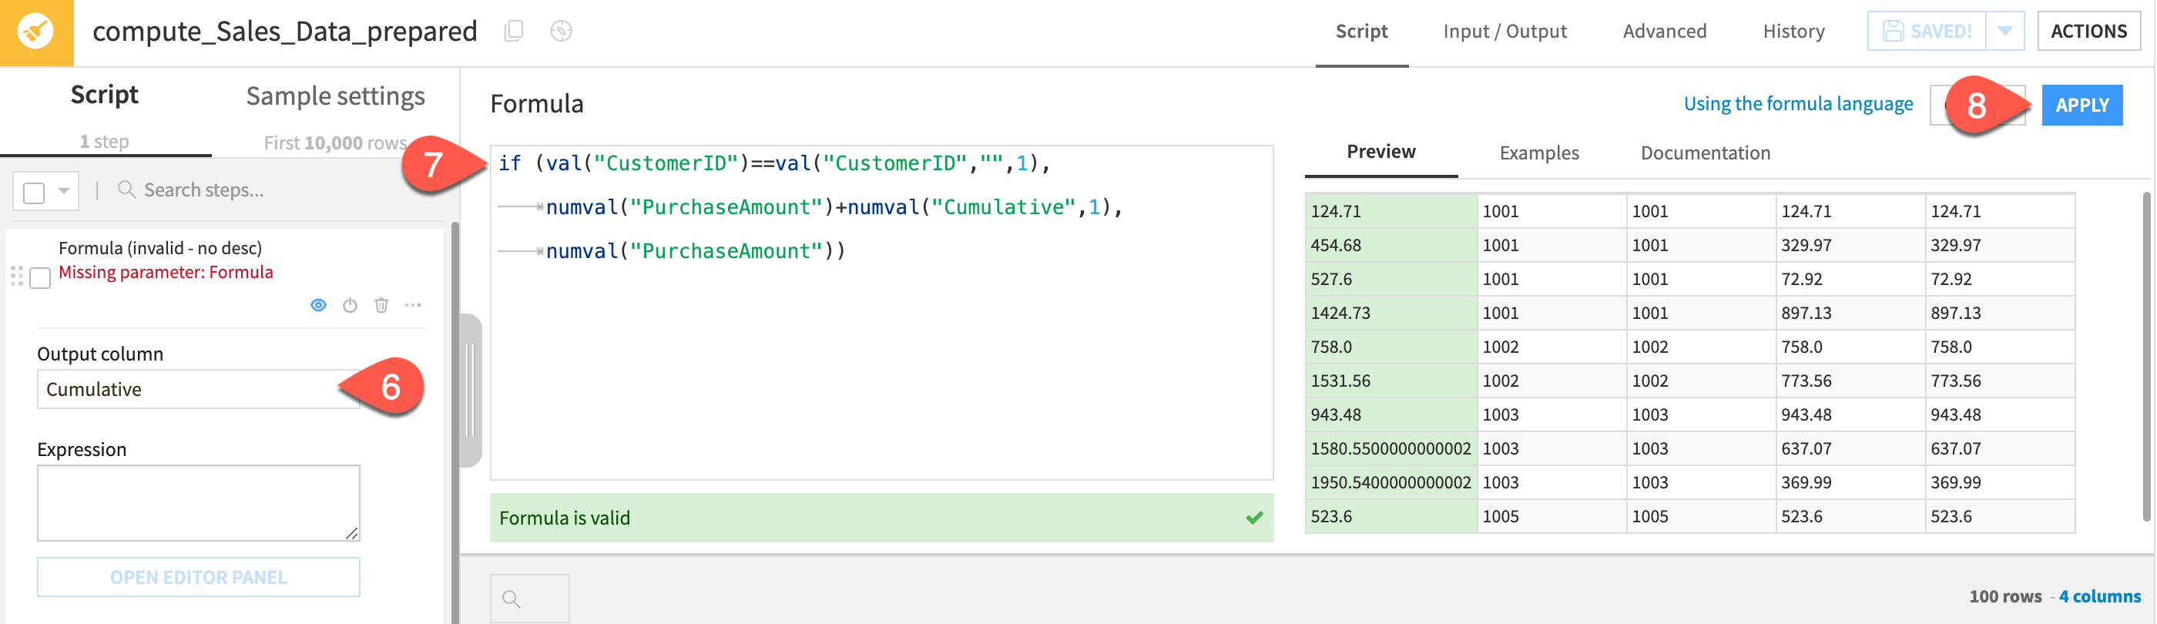The height and width of the screenshot is (624, 2157).
Task: Toggle the eye preview icon on the Formula step
Action: (318, 306)
